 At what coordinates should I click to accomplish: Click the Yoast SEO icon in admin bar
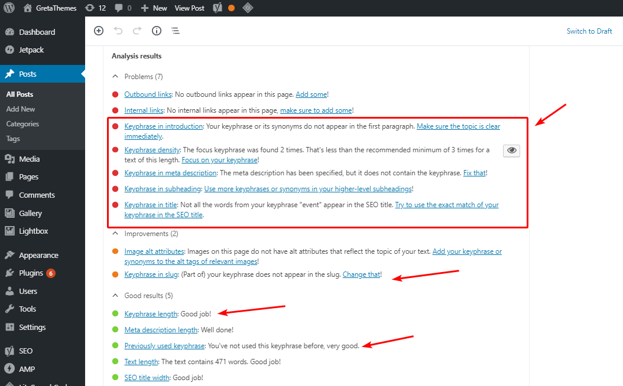pos(218,8)
